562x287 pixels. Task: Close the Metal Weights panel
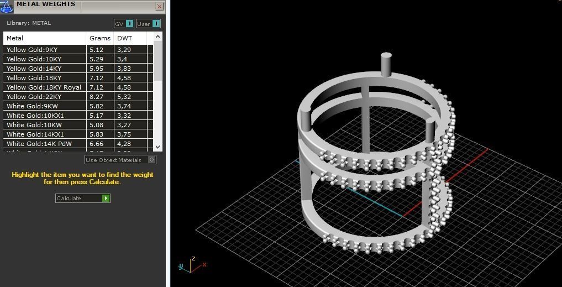pyautogui.click(x=160, y=7)
